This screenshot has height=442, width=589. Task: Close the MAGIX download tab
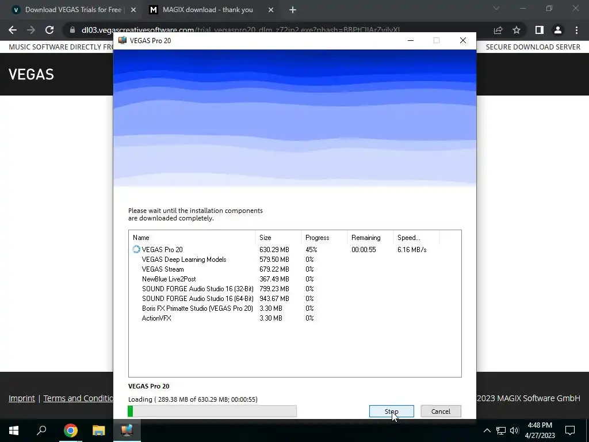click(271, 10)
